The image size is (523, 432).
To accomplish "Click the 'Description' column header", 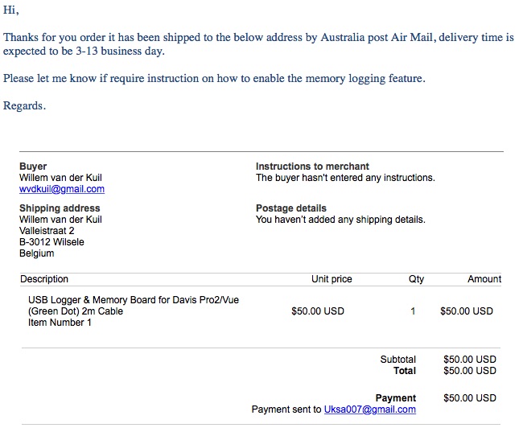I will point(44,279).
